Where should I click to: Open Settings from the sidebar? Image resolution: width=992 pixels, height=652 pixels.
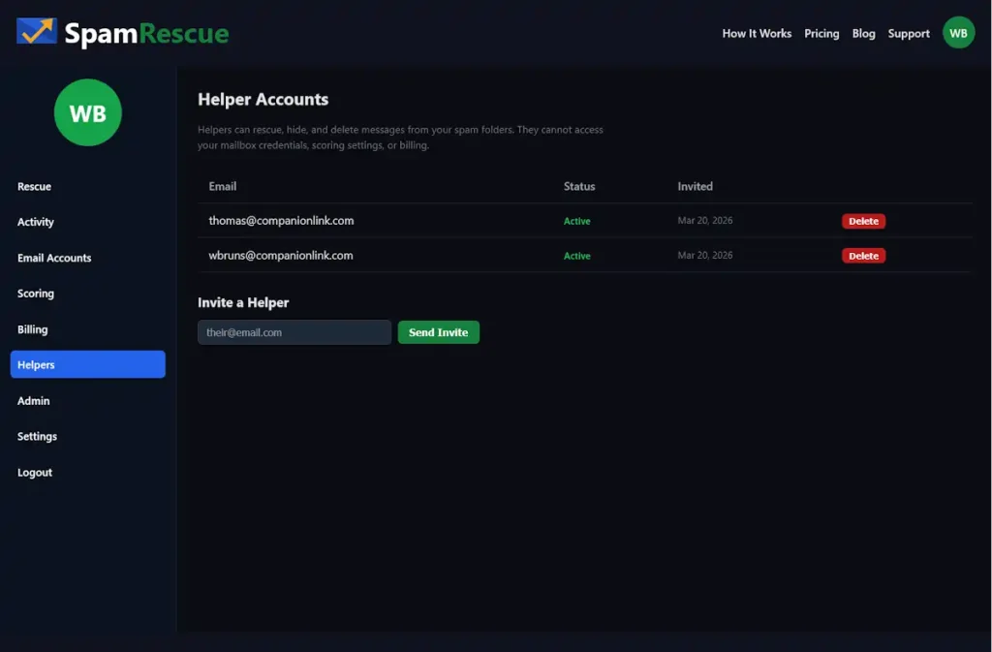38,436
